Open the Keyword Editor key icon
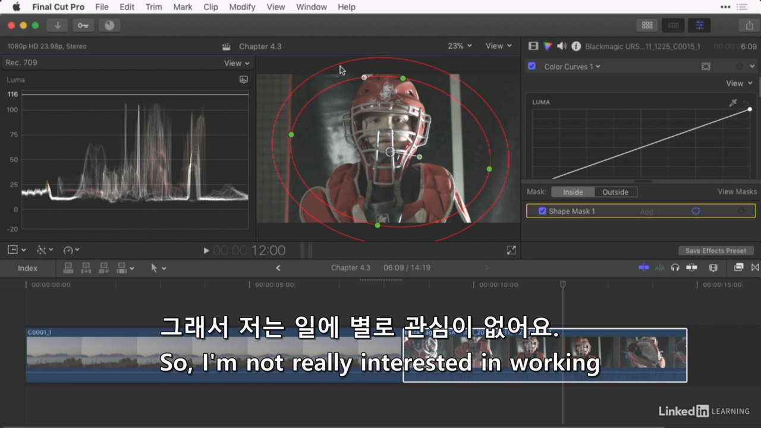The width and height of the screenshot is (761, 428). click(83, 25)
